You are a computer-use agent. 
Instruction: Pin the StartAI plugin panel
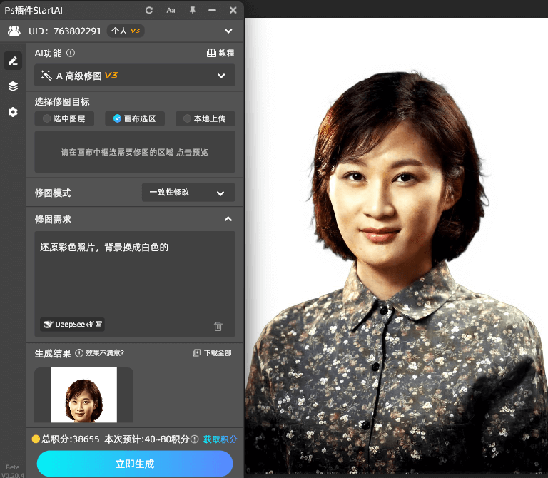click(191, 10)
